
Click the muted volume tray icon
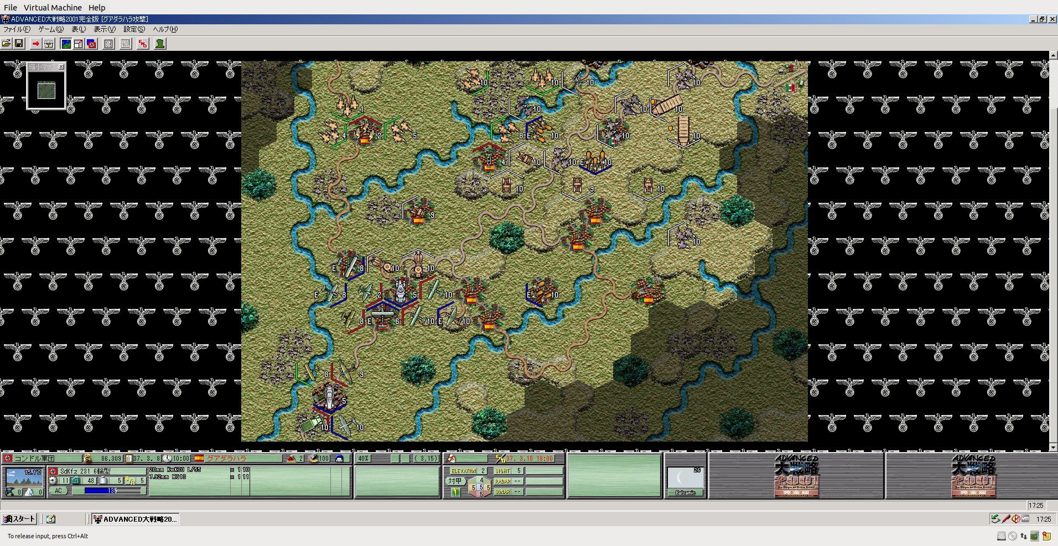(x=1016, y=519)
